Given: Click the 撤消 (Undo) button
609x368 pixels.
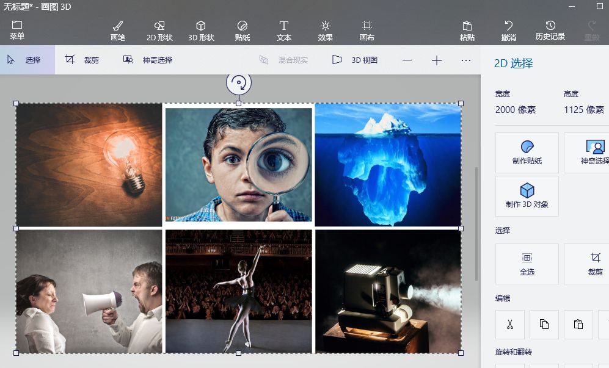Looking at the screenshot, I should point(509,31).
